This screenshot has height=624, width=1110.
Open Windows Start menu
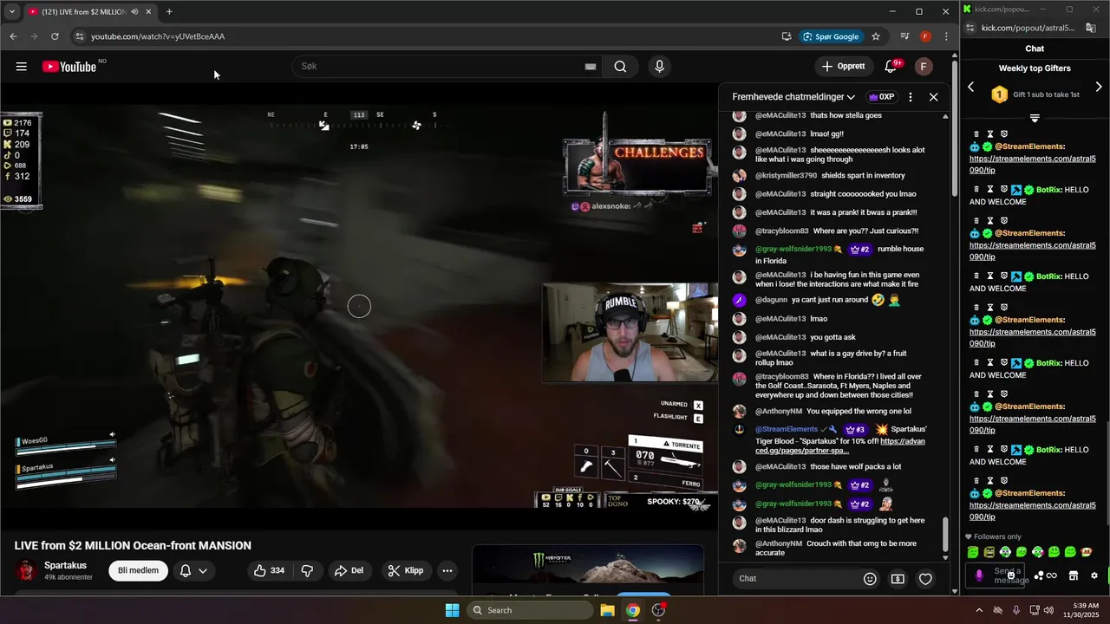tap(452, 610)
